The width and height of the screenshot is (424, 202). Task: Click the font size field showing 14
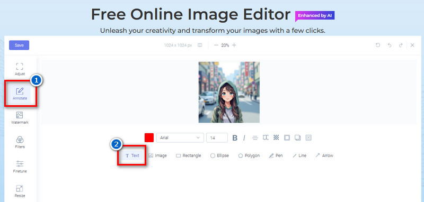click(217, 137)
